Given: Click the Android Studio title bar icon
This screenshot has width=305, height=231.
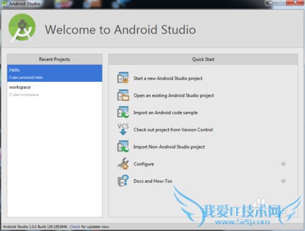Looking at the screenshot, I should click(x=4, y=4).
